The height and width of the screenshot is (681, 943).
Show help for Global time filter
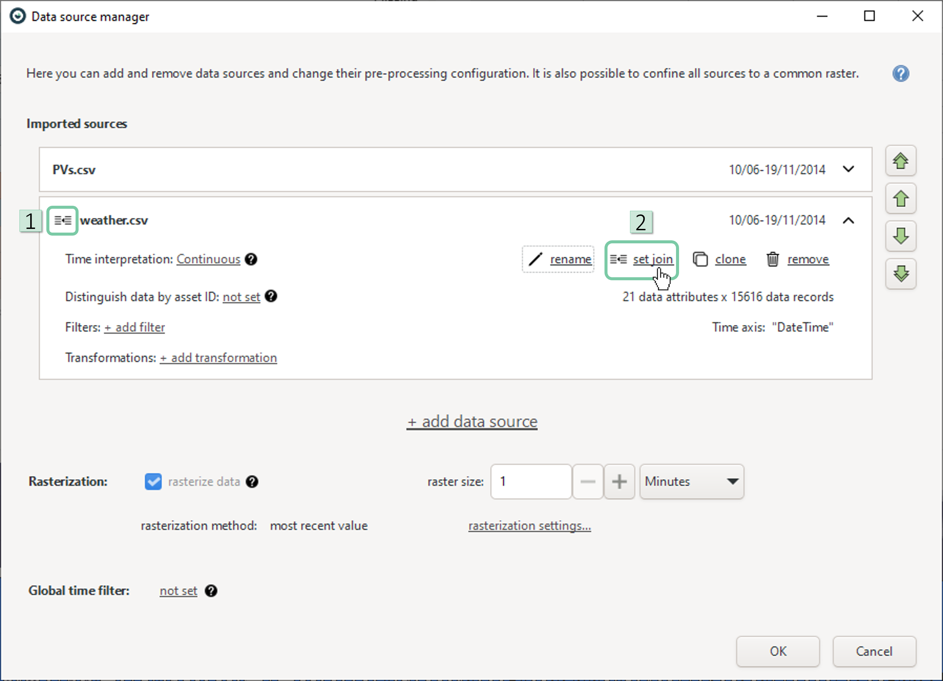pos(211,591)
